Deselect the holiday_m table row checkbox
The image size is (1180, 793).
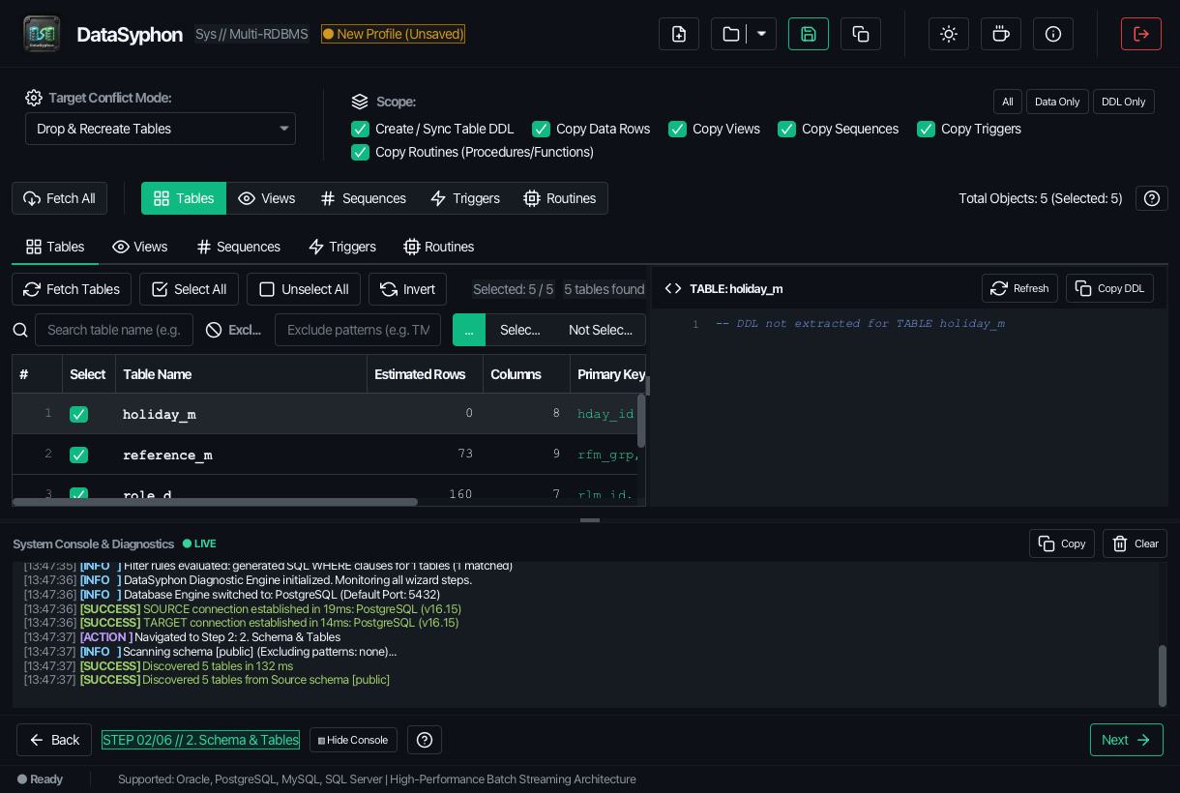tap(78, 414)
